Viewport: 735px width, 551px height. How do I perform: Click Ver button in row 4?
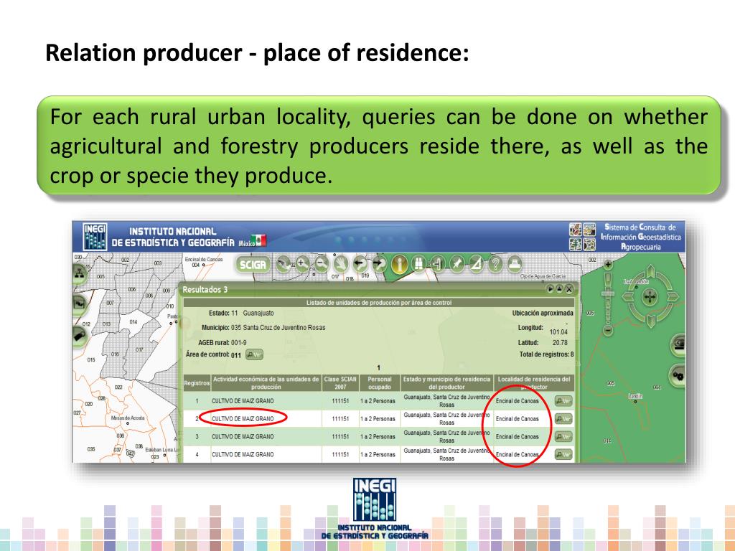pos(563,454)
